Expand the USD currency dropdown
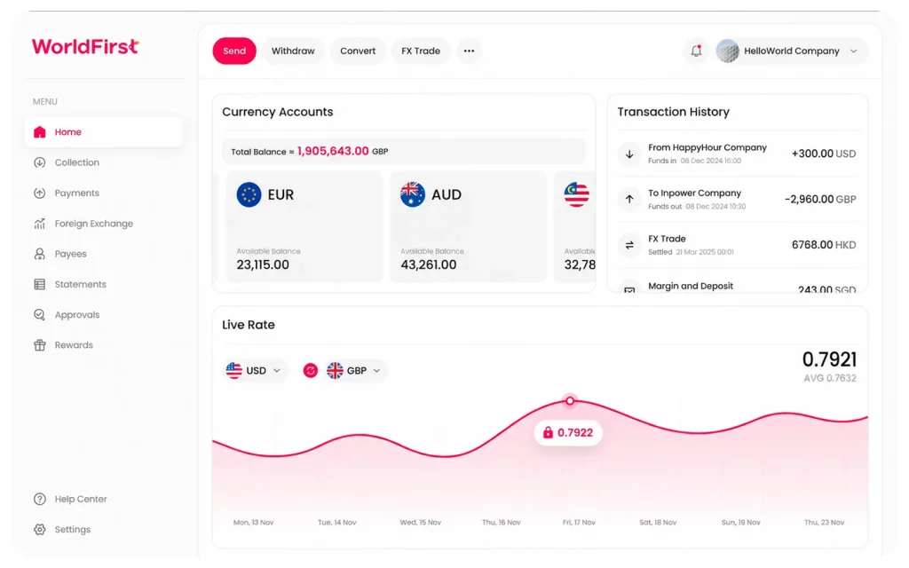Viewport: 909px width, 568px height. [255, 370]
